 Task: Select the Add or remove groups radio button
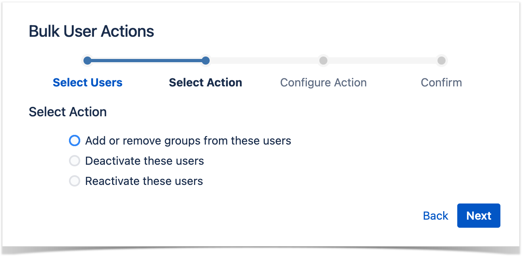pos(75,141)
